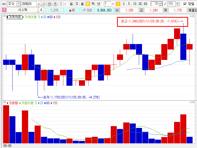Click the 60-period volume MA legend
This screenshot has height=148, width=197.
point(47,103)
